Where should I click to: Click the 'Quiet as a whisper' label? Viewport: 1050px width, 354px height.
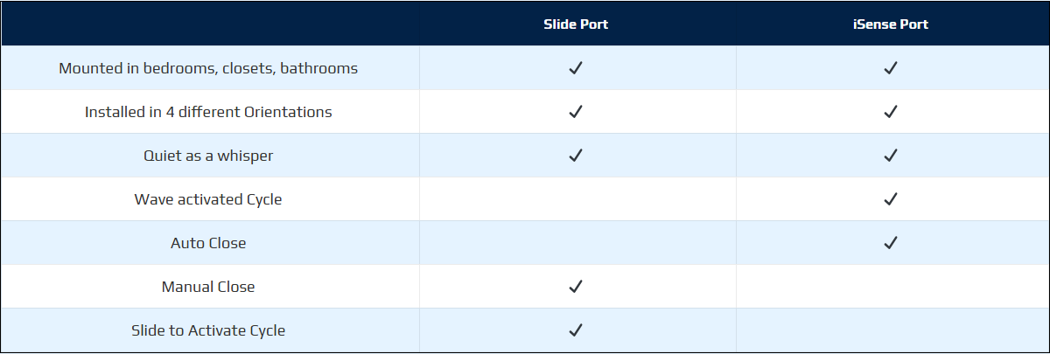[208, 156]
